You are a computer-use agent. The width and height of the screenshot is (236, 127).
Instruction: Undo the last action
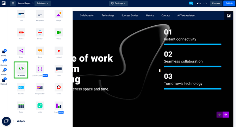tap(199, 3)
